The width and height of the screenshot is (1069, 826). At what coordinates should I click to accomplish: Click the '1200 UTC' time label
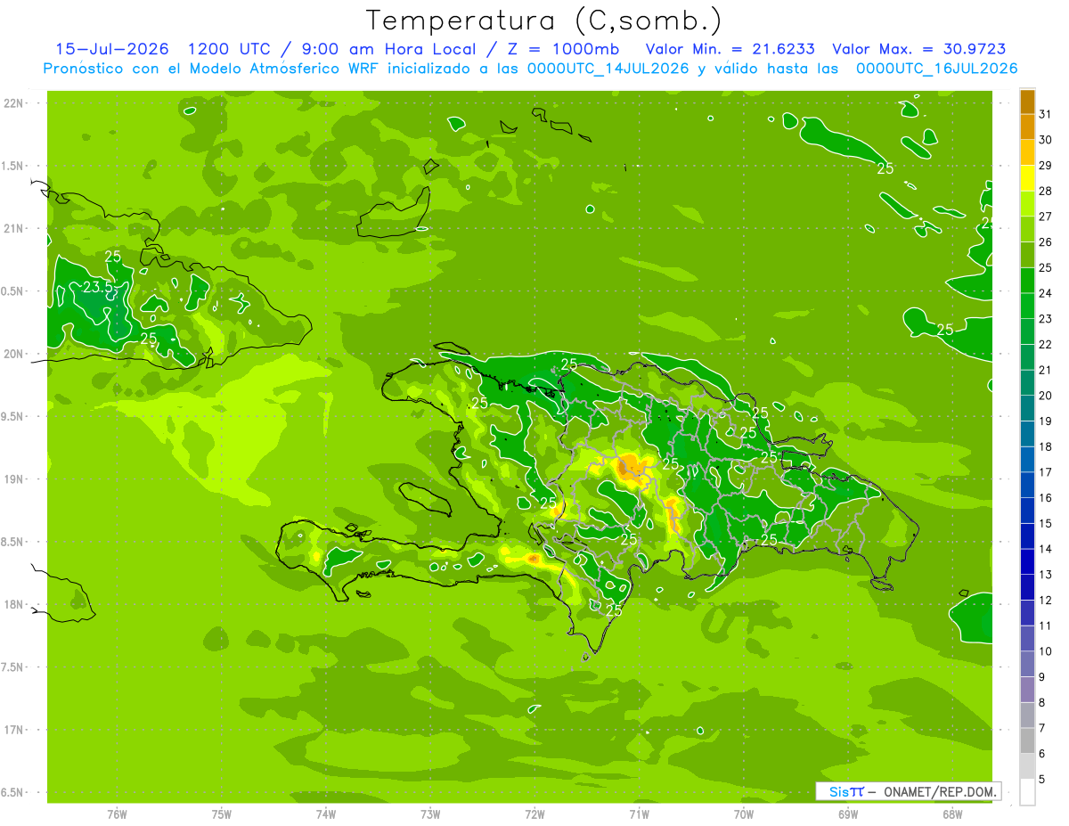(232, 49)
